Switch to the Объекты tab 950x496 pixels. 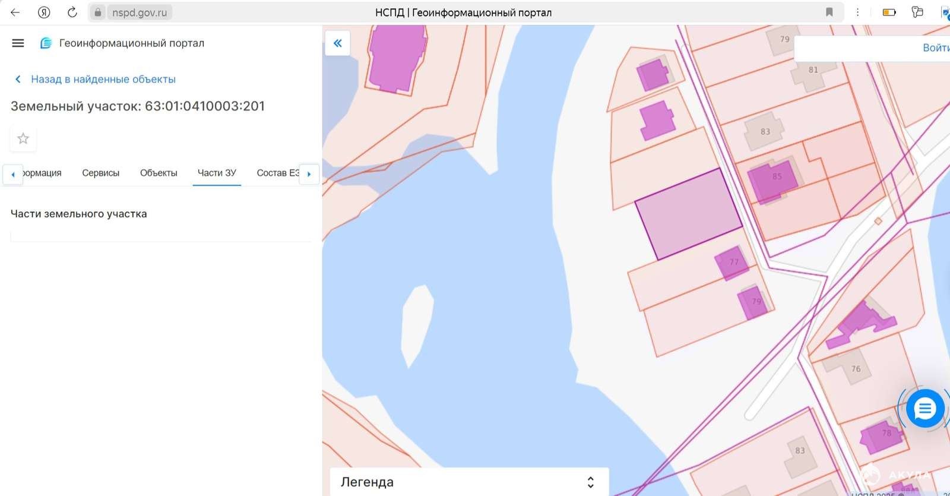click(159, 173)
